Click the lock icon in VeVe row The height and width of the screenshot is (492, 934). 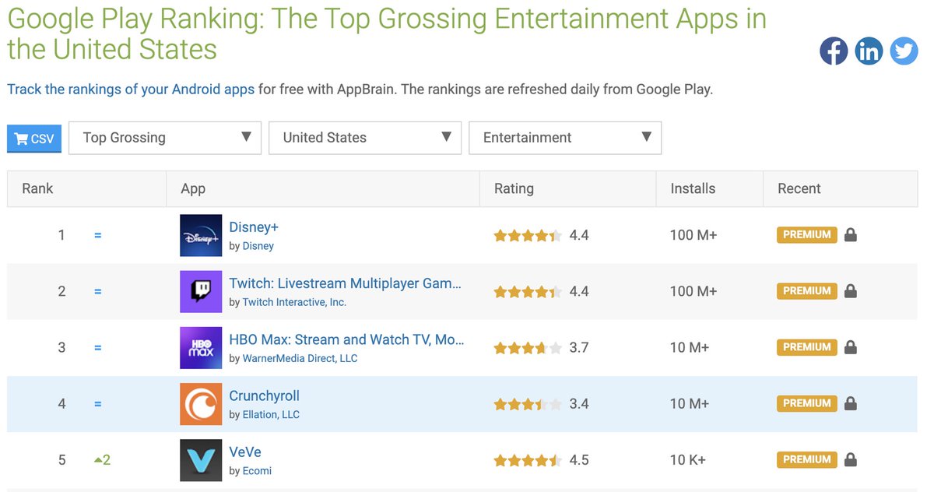click(x=851, y=459)
